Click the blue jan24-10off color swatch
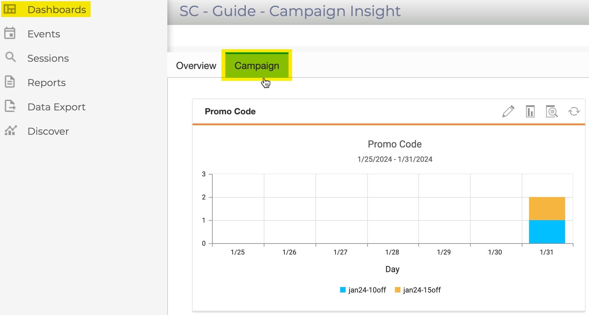 342,290
